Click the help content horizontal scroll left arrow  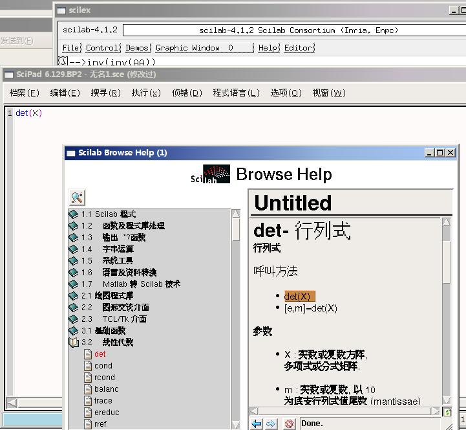click(x=254, y=411)
